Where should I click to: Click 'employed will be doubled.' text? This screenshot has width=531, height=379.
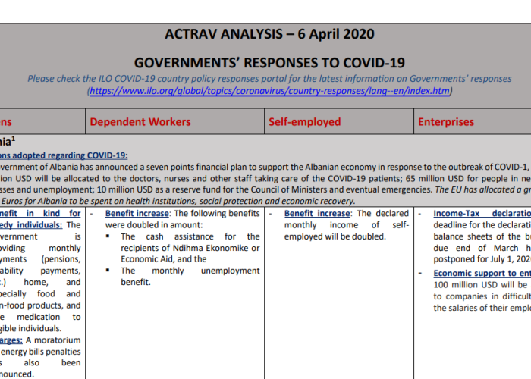[335, 236]
